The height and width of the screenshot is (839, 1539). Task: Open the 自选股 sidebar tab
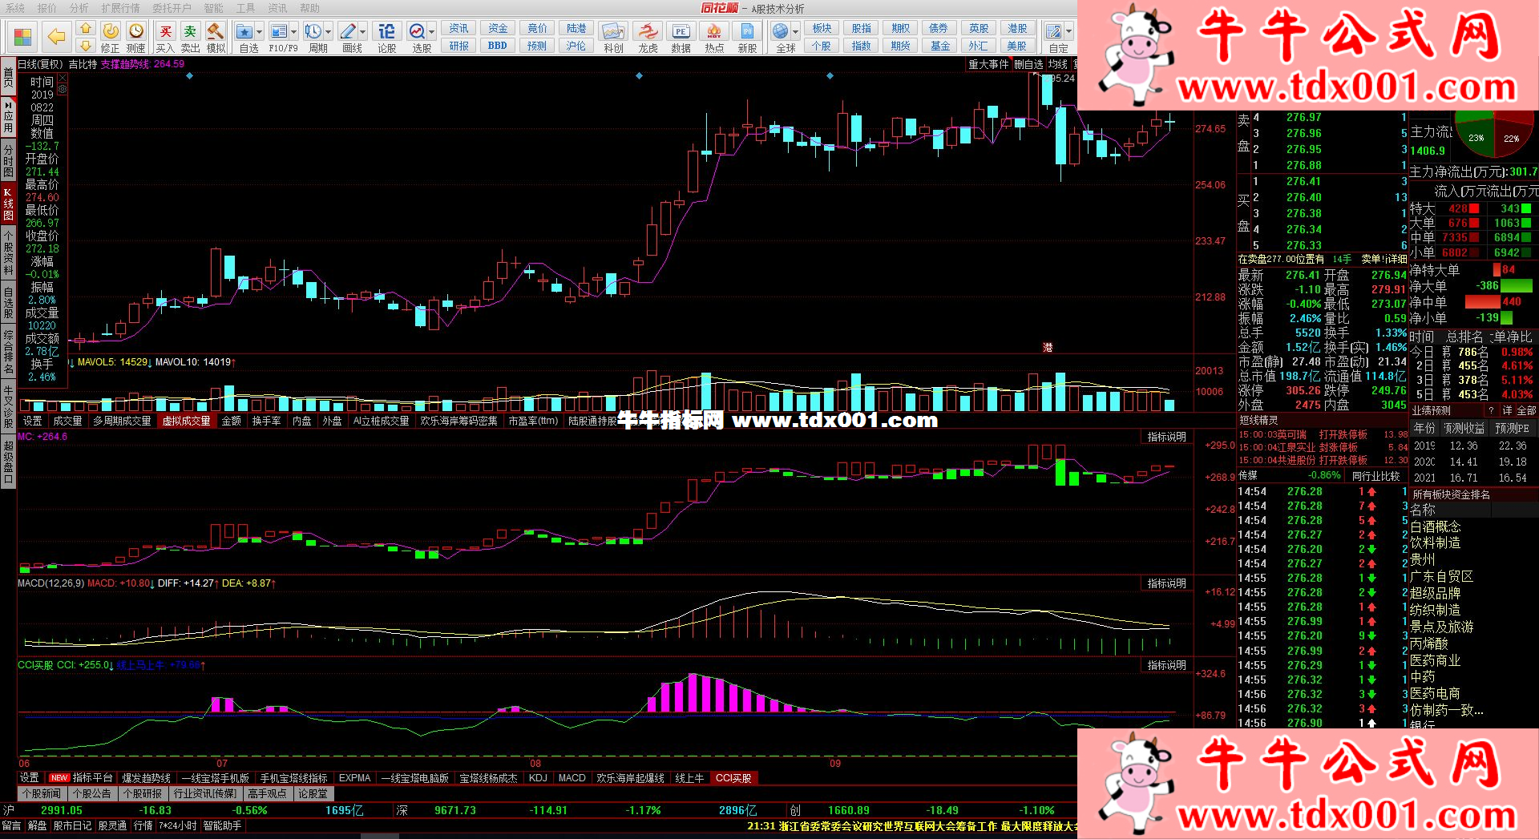point(8,302)
